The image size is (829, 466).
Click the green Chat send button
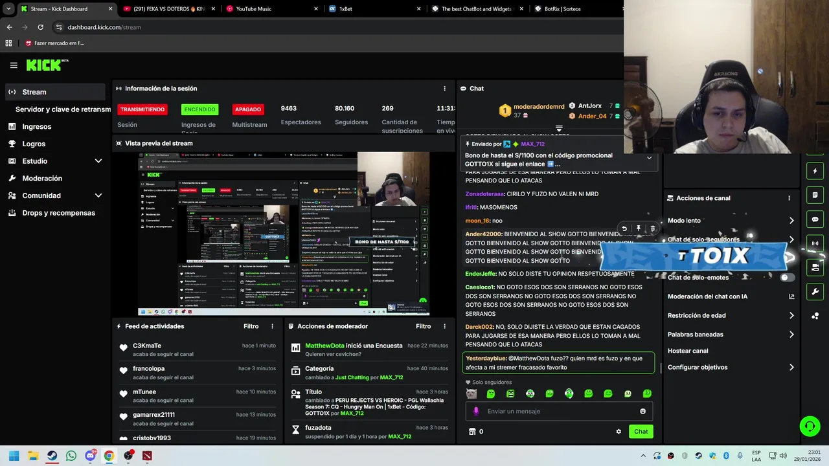click(641, 432)
